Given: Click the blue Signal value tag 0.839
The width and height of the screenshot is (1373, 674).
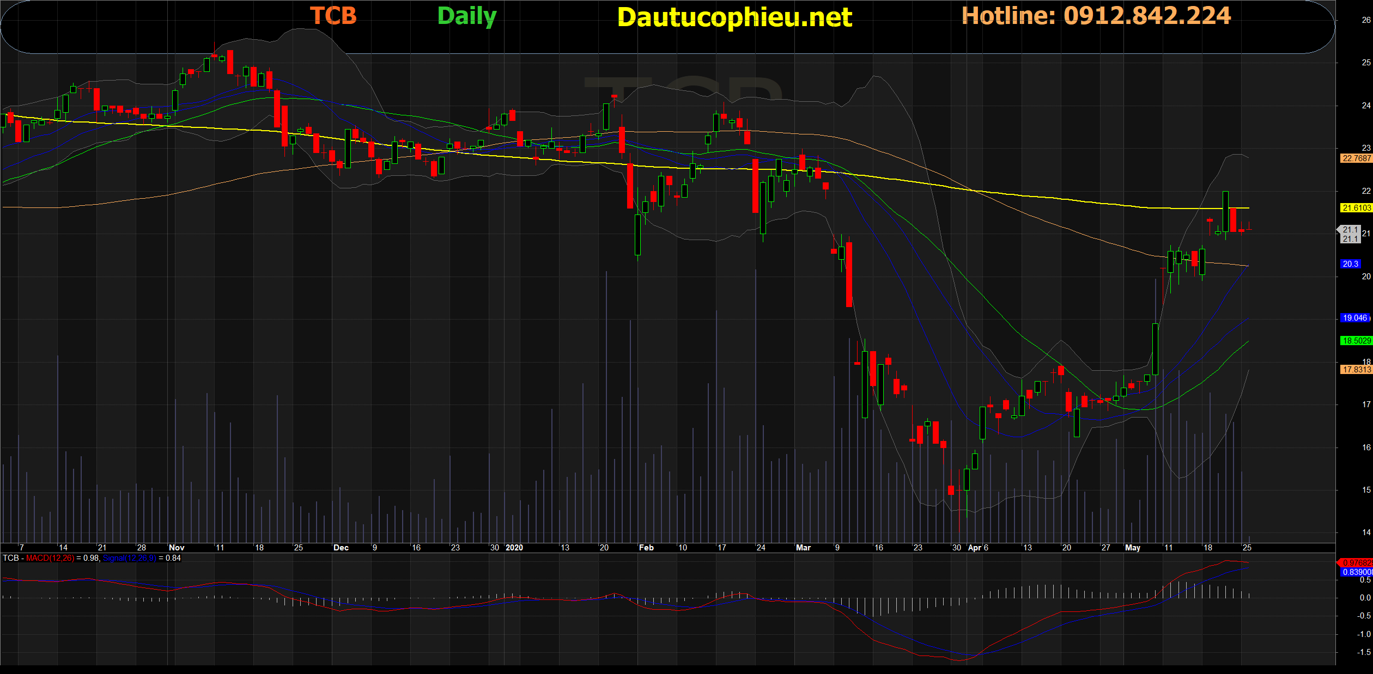Looking at the screenshot, I should coord(1357,572).
